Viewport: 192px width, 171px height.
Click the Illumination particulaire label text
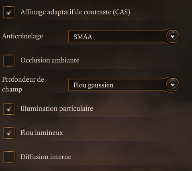point(57,109)
